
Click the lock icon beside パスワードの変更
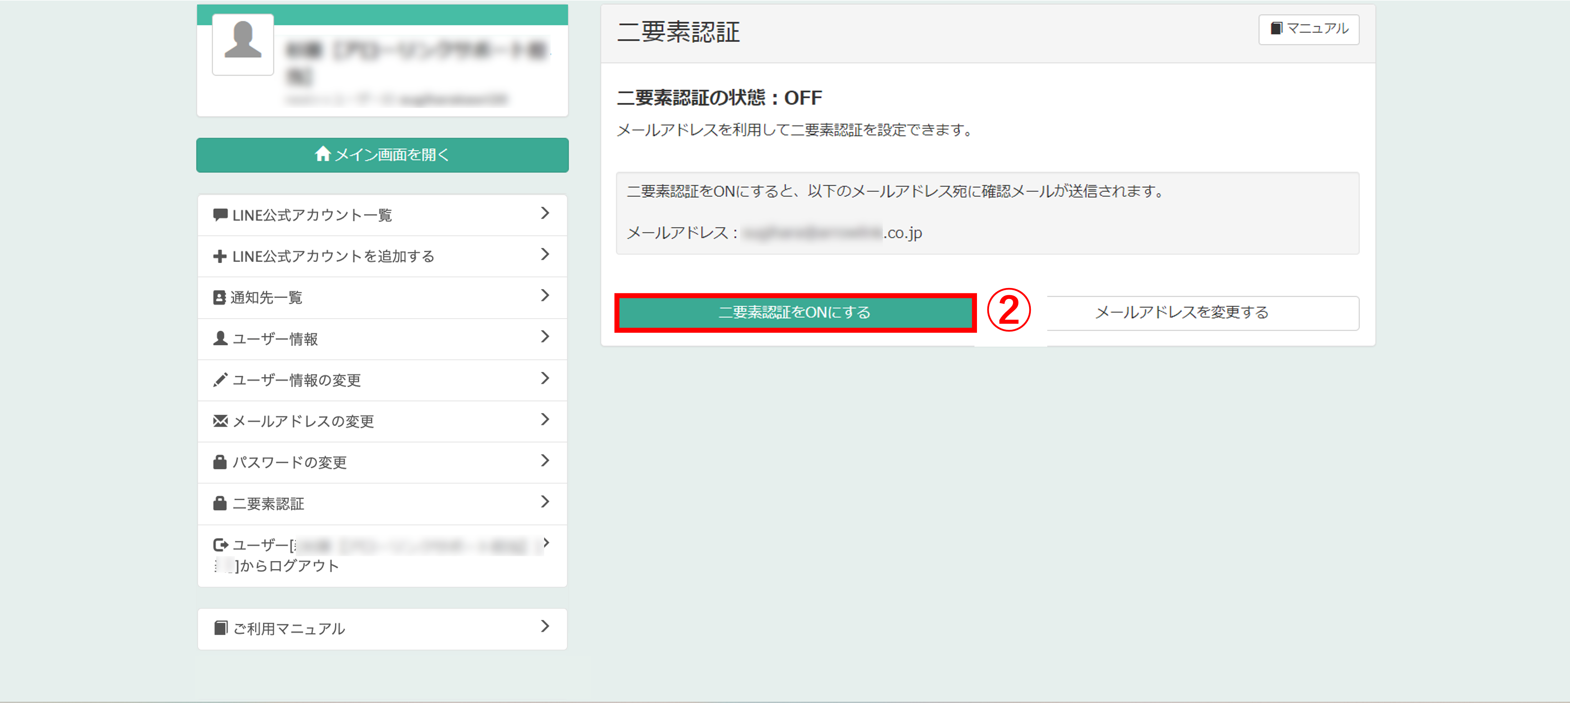[220, 462]
